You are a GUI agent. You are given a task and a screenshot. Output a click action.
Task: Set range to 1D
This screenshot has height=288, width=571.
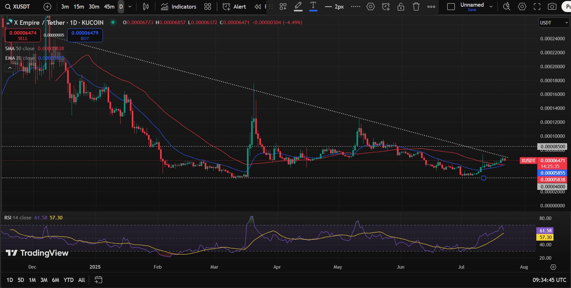tap(10, 280)
